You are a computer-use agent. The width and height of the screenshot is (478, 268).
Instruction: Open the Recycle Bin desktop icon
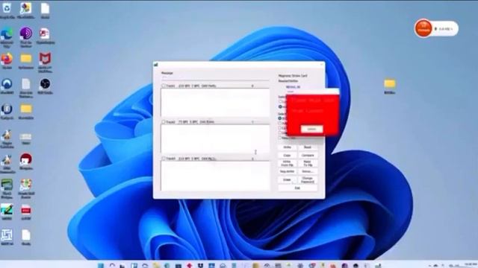click(7, 8)
